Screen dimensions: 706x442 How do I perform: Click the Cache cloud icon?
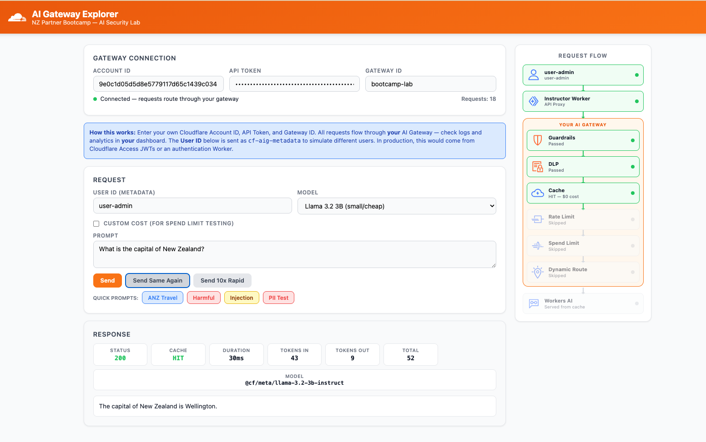pos(538,193)
